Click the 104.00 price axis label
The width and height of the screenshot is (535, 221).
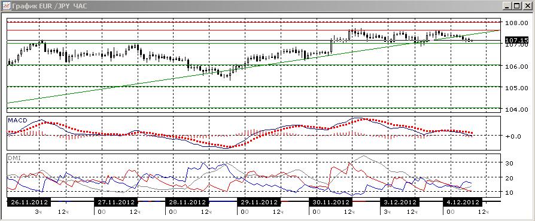pos(516,109)
